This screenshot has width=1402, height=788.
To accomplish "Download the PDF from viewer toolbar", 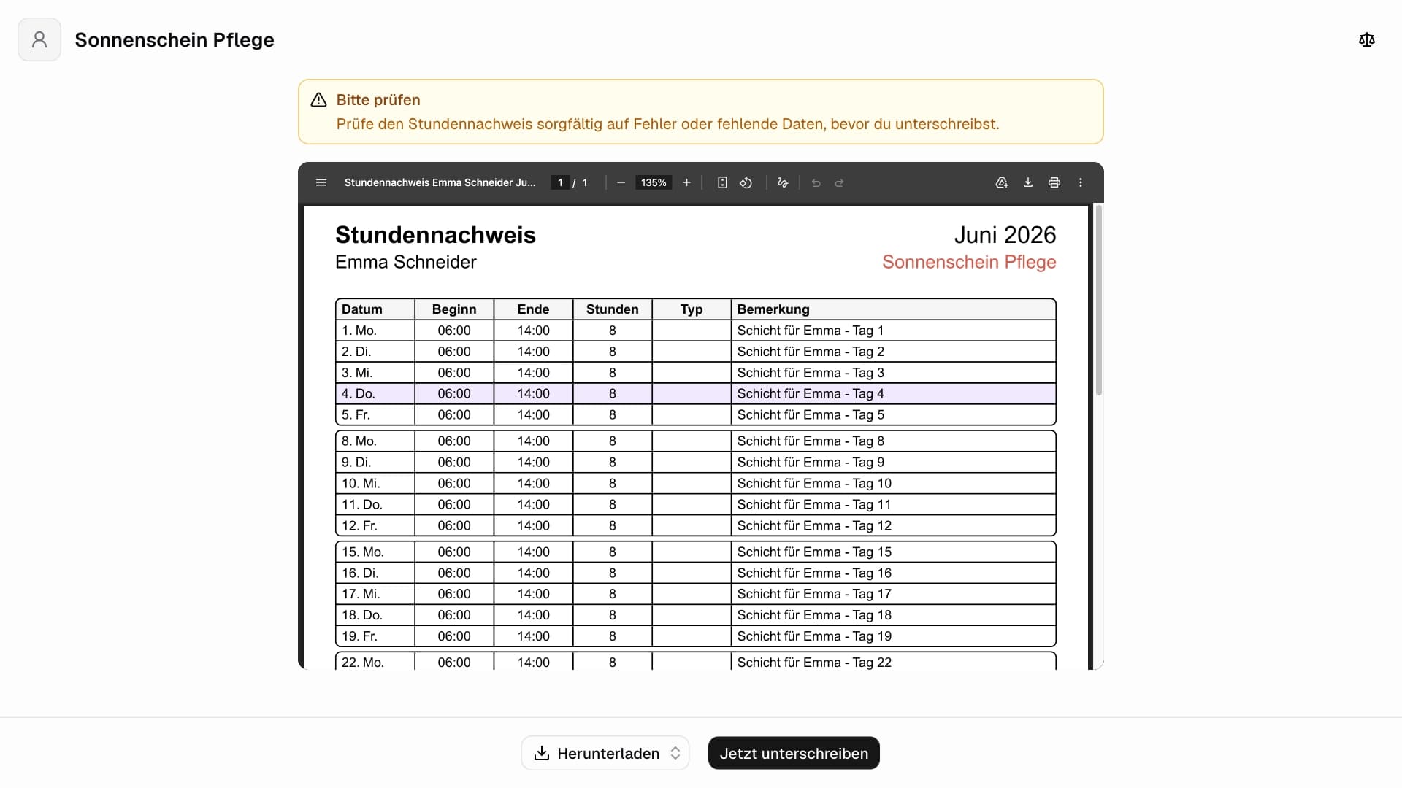I will pyautogui.click(x=1028, y=182).
